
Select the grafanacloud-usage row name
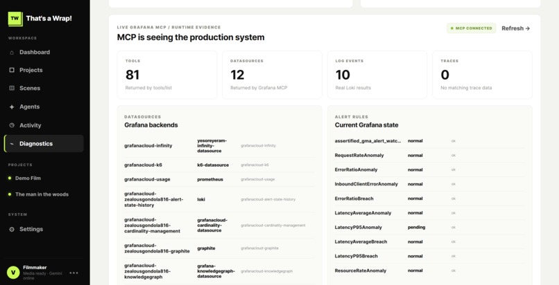[147, 179]
